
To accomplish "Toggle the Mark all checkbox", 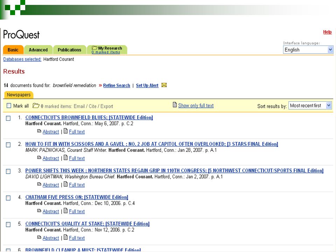I will [x=9, y=105].
